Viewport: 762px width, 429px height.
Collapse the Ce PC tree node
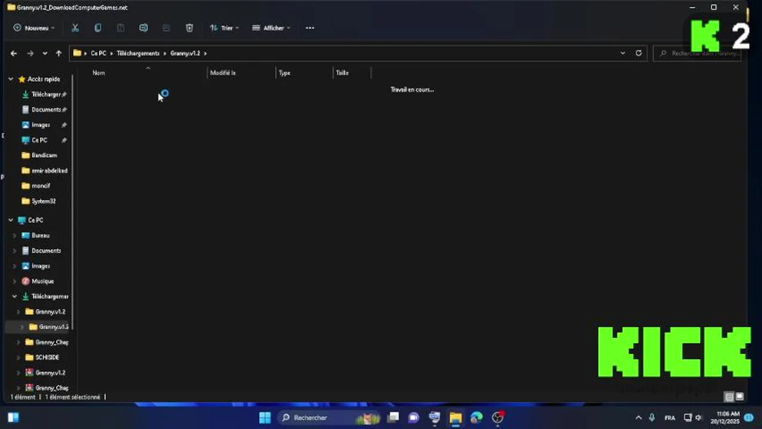coord(11,220)
